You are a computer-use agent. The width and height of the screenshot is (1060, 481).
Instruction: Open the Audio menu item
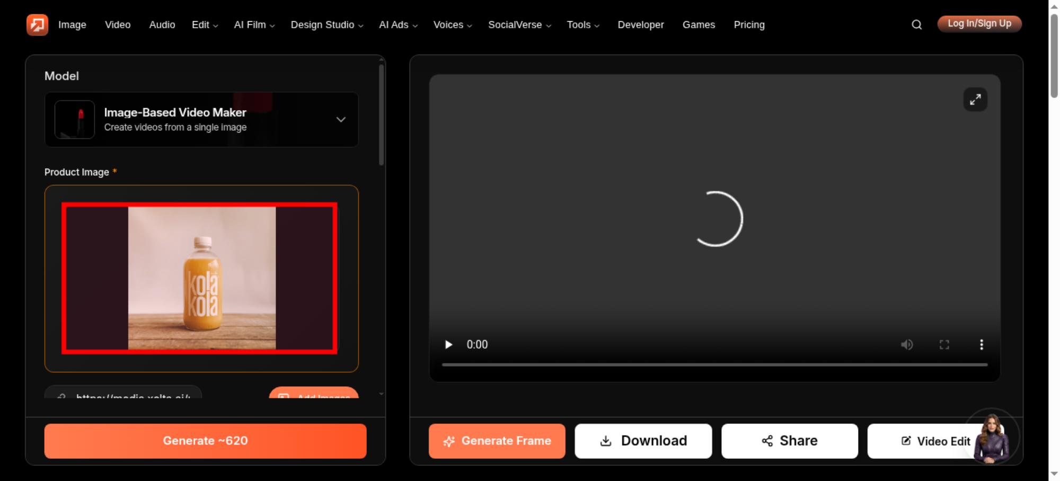(x=162, y=25)
